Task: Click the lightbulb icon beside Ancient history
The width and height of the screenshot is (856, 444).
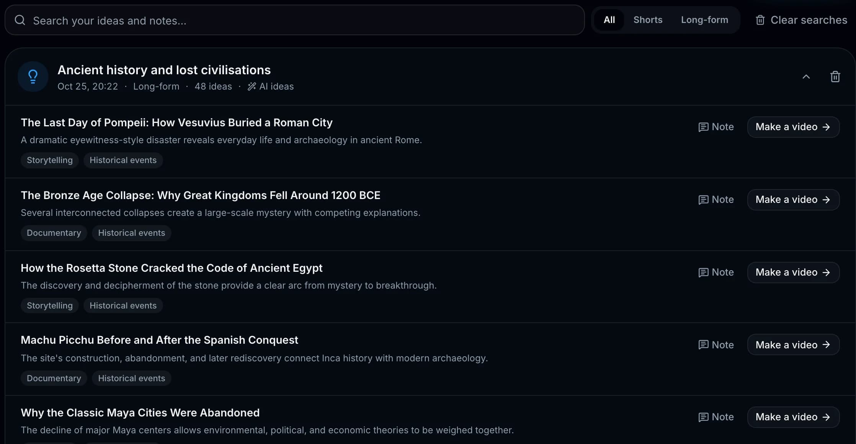Action: pyautogui.click(x=33, y=77)
